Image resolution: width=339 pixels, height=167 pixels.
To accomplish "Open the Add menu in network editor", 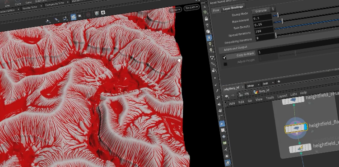I will click(232, 103).
